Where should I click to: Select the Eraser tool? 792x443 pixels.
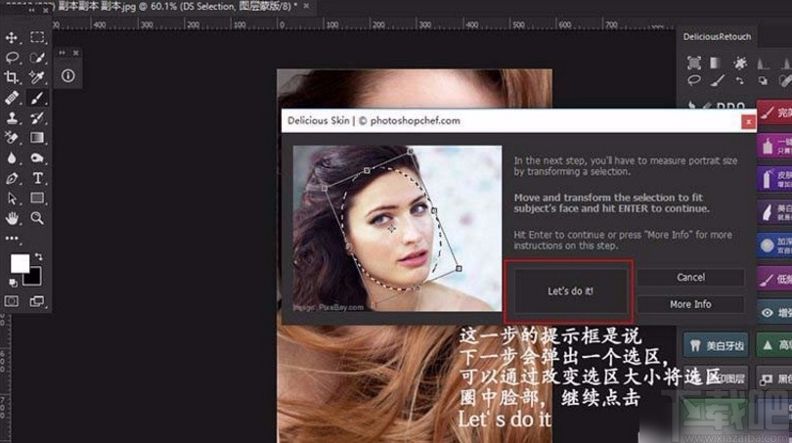tap(12, 137)
